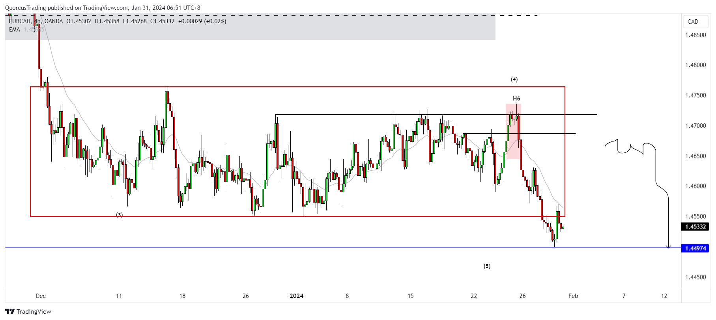Click the 1.44500 price axis value
The width and height of the screenshot is (716, 320).
695,277
